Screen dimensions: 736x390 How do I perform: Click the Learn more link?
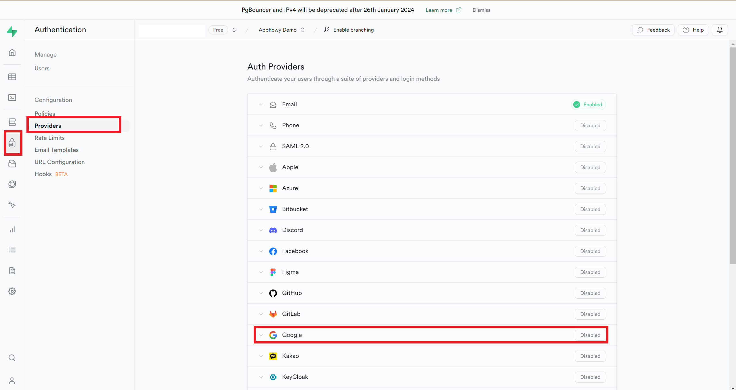(x=443, y=10)
